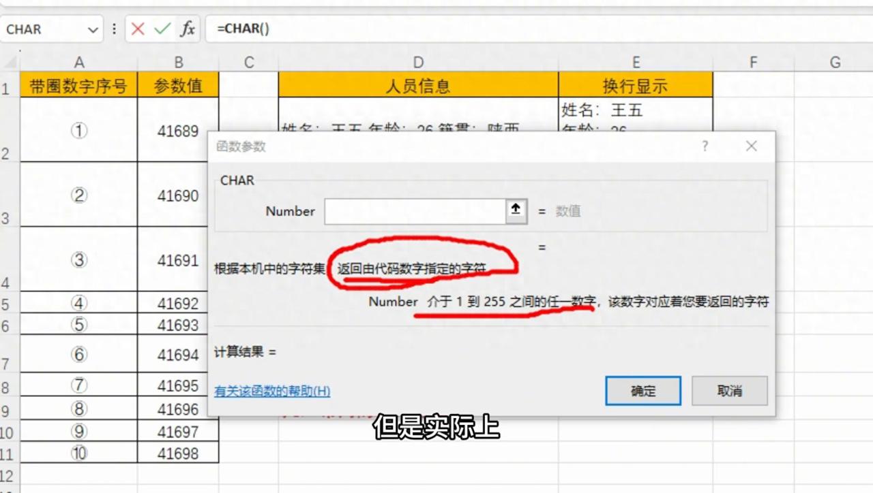Close the 函数参数 dialog

pyautogui.click(x=752, y=146)
